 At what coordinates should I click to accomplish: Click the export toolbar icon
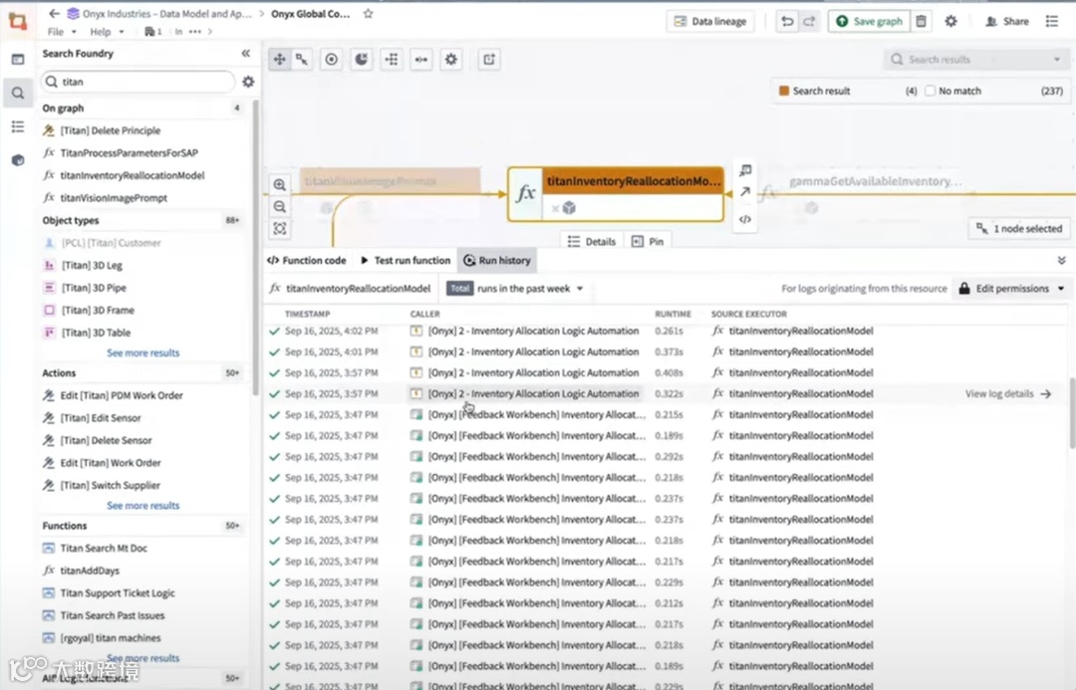click(x=488, y=60)
